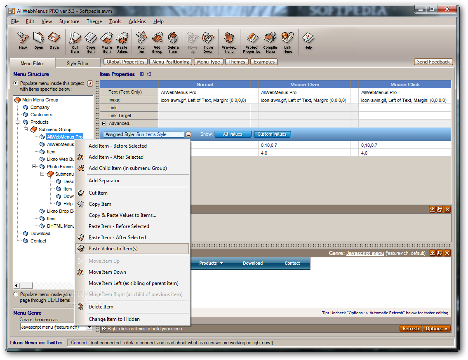Click the tree horizontal scrollbar left arrow
Screen dimensions: 468x360
coord(16,286)
